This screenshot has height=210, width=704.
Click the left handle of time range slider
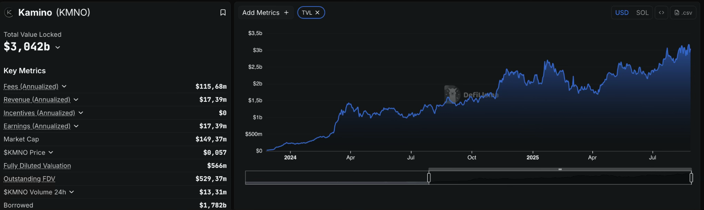(x=429, y=178)
